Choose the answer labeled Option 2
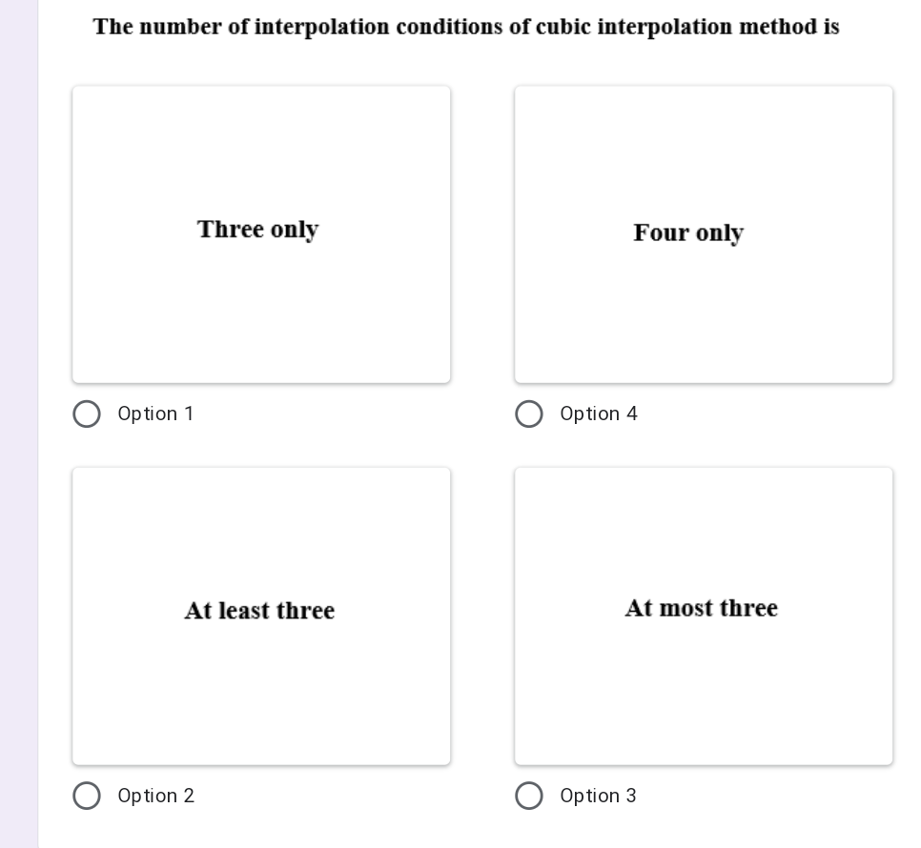This screenshot has width=921, height=848. 87,796
